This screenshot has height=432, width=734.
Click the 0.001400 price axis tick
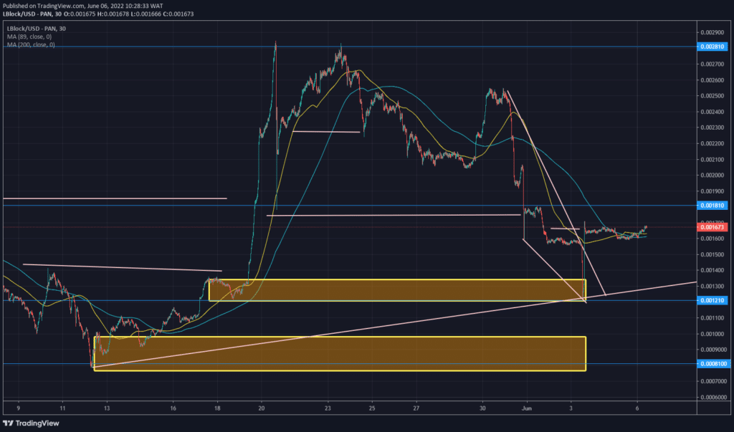pos(713,271)
